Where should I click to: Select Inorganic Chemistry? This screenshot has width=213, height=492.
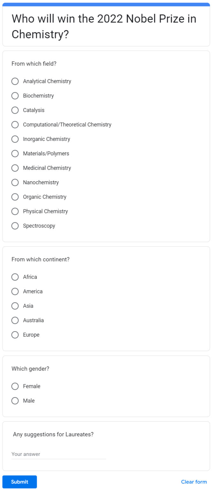click(x=15, y=139)
